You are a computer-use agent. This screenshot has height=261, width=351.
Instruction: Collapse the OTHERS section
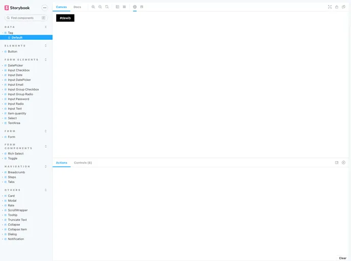pyautogui.click(x=46, y=190)
